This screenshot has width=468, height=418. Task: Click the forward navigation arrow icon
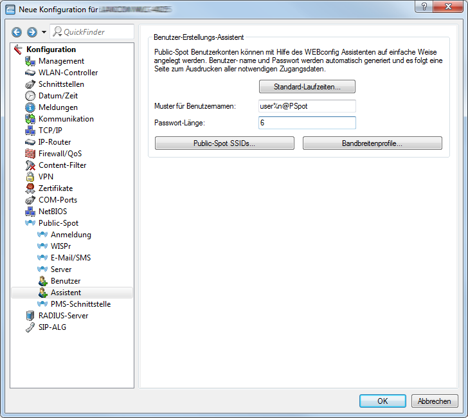pos(32,32)
